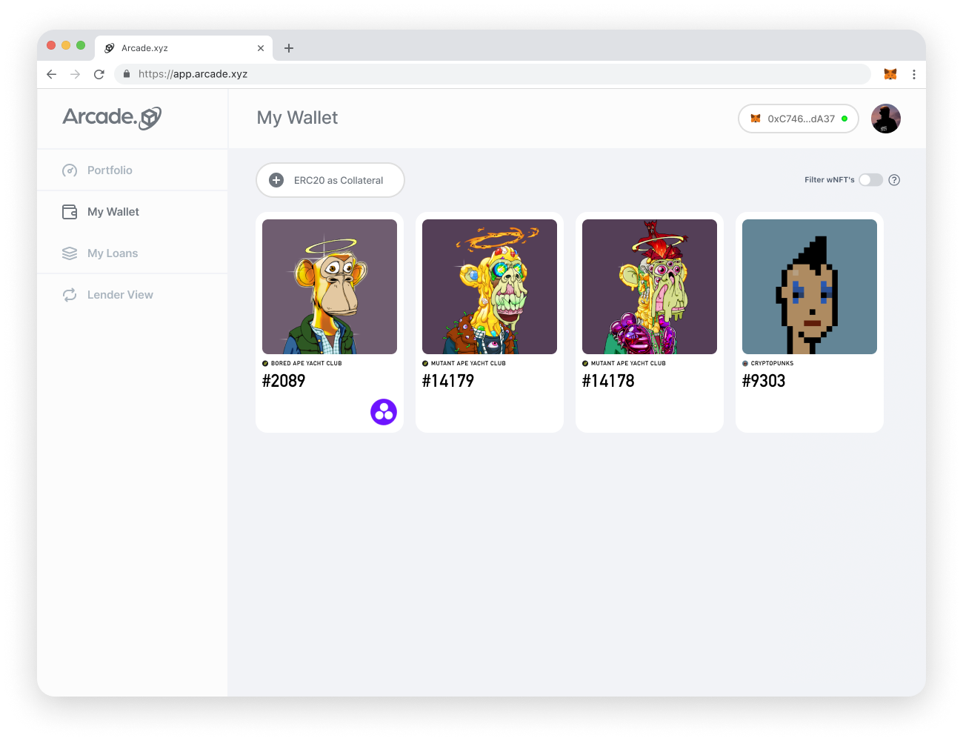Select Mutant Ape #14178 image
The height and width of the screenshot is (741, 963).
pyautogui.click(x=650, y=287)
